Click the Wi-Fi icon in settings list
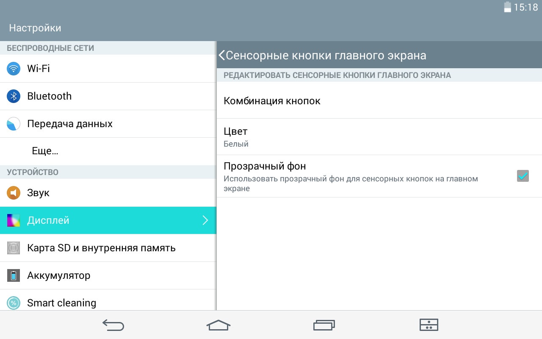This screenshot has height=339, width=542. point(14,69)
